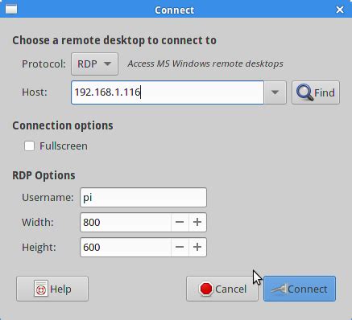Cancel the remote desktop connection

pyautogui.click(x=222, y=289)
